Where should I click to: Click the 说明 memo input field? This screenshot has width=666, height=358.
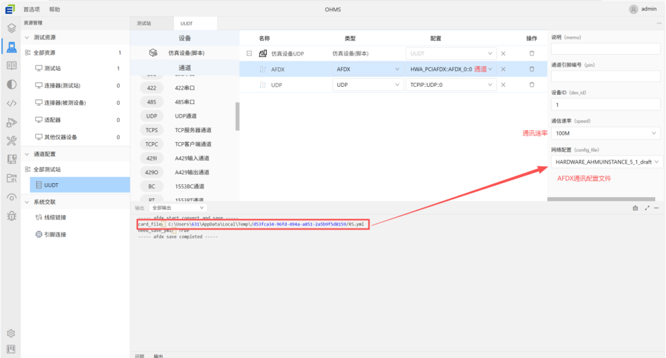click(605, 48)
